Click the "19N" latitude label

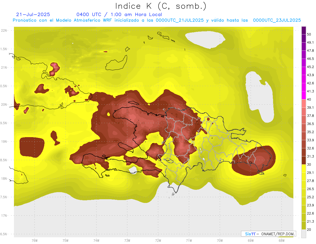click(x=4, y=141)
